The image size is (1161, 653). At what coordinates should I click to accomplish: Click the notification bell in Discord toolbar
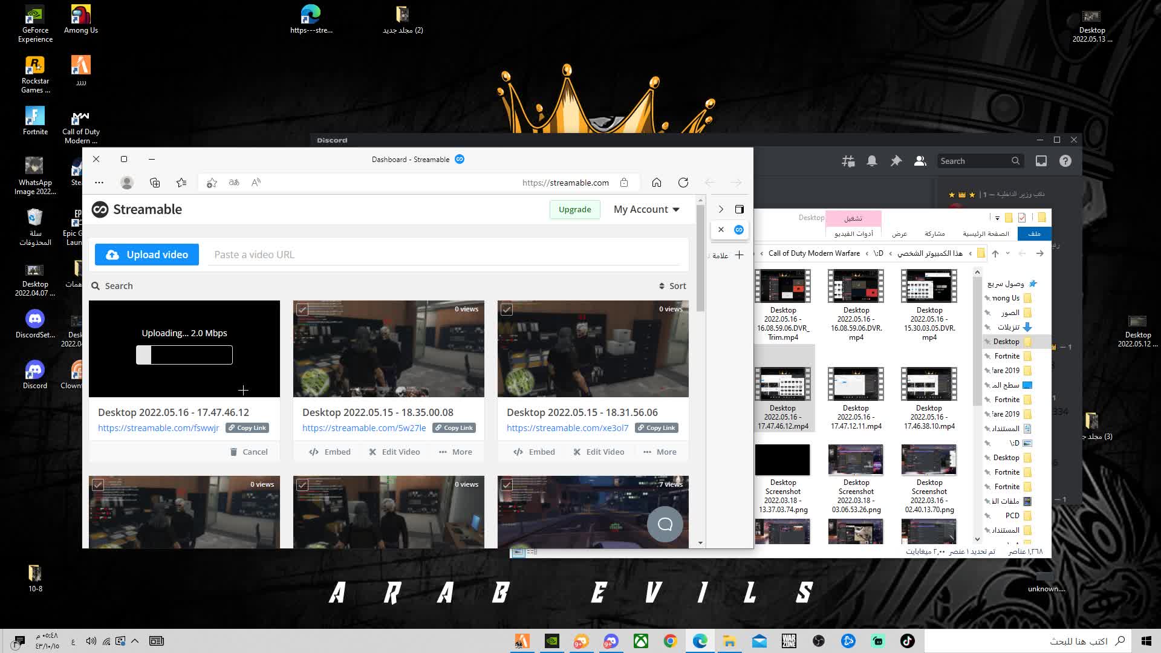pyautogui.click(x=871, y=161)
